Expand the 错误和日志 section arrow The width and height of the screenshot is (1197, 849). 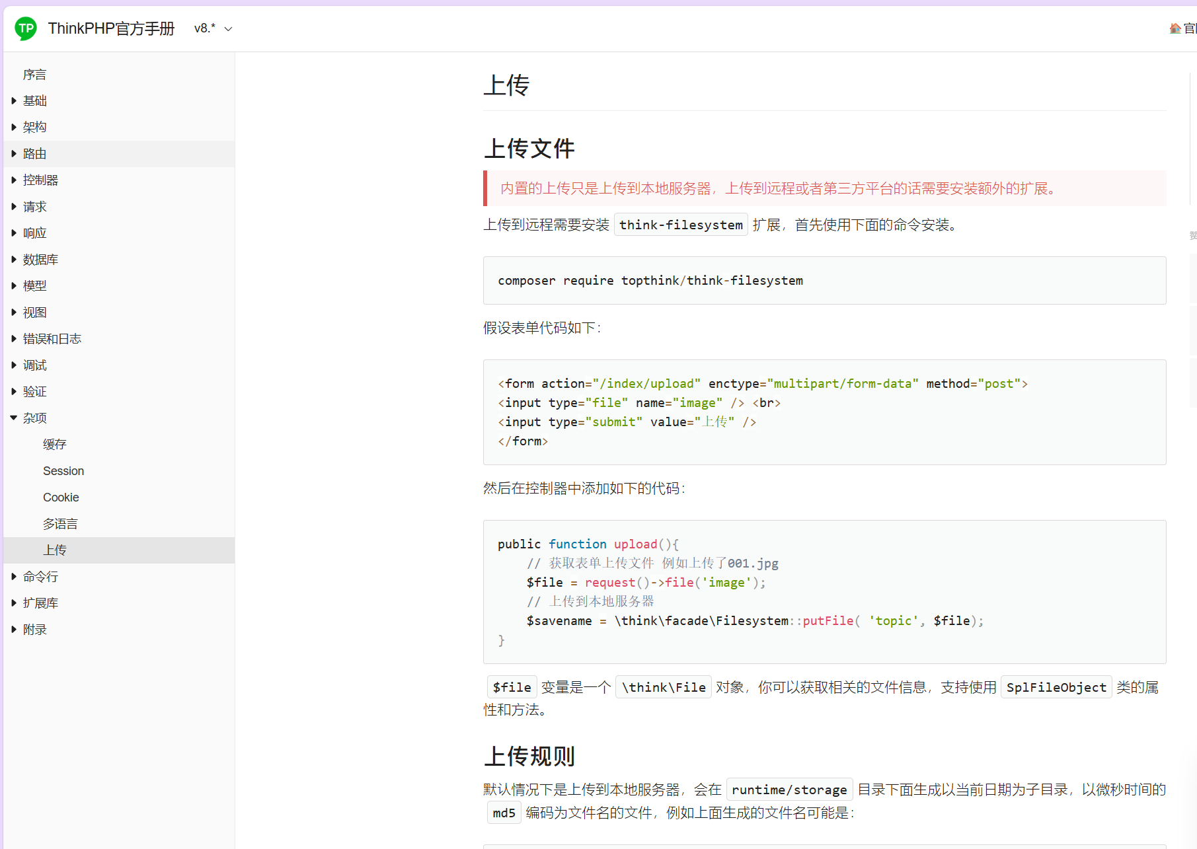click(x=14, y=339)
